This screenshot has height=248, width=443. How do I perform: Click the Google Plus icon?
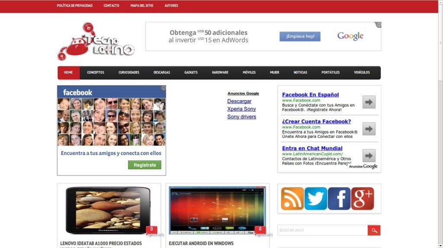(363, 199)
